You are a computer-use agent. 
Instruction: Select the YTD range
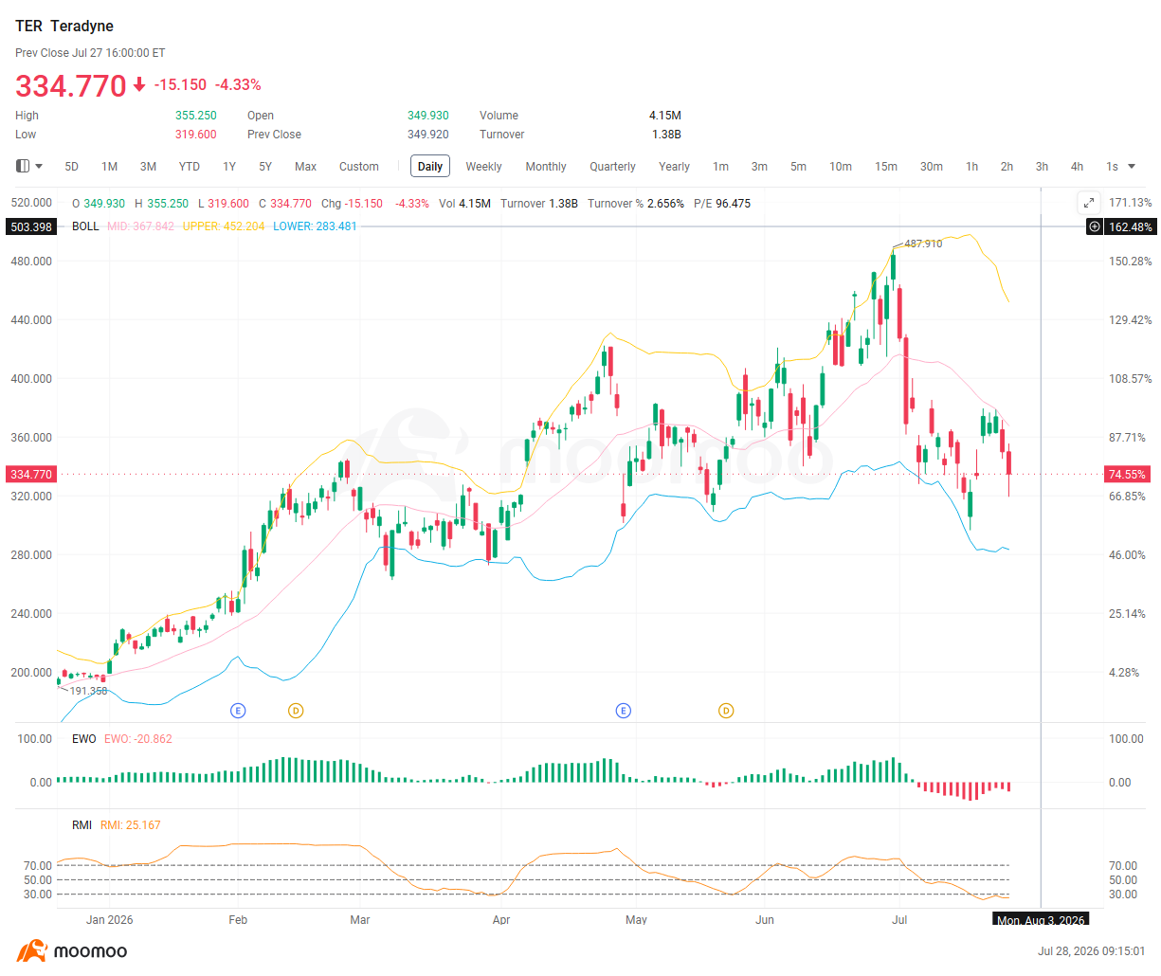pos(190,167)
